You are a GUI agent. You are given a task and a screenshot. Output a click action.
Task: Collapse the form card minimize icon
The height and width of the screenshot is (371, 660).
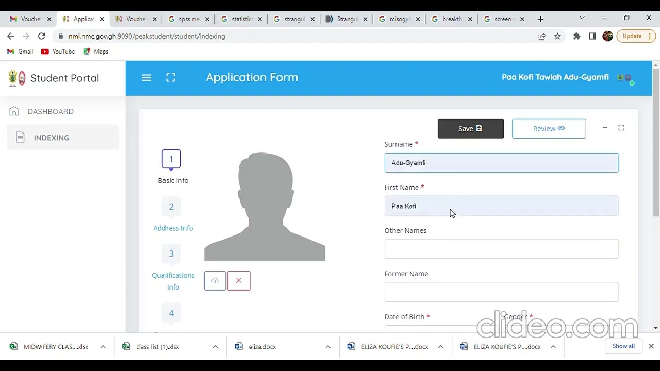(x=605, y=128)
